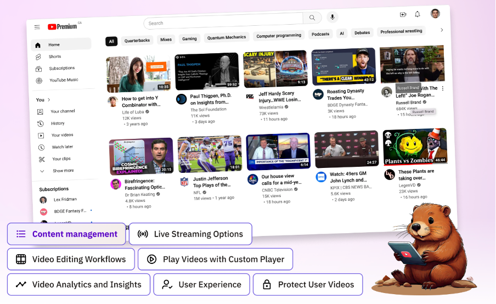
Task: Open the Cosmic Birefringence video thumbnail
Action: click(141, 156)
